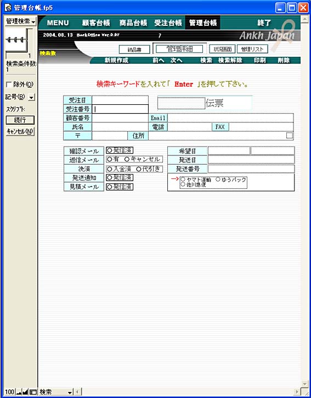The width and height of the screenshot is (311, 398).
Task: Enable the 除外 (omit) checkbox
Action: click(x=9, y=85)
